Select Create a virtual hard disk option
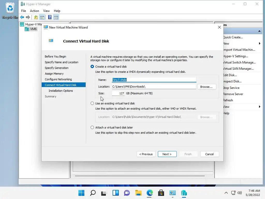The height and width of the screenshot is (199, 265). pyautogui.click(x=92, y=67)
